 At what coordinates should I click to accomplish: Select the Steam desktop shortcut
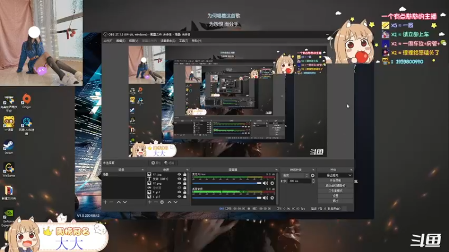(x=8, y=147)
